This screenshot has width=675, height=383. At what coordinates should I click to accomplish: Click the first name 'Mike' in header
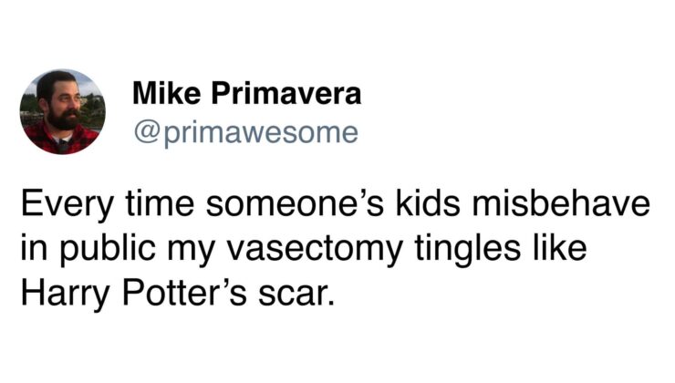pyautogui.click(x=166, y=93)
